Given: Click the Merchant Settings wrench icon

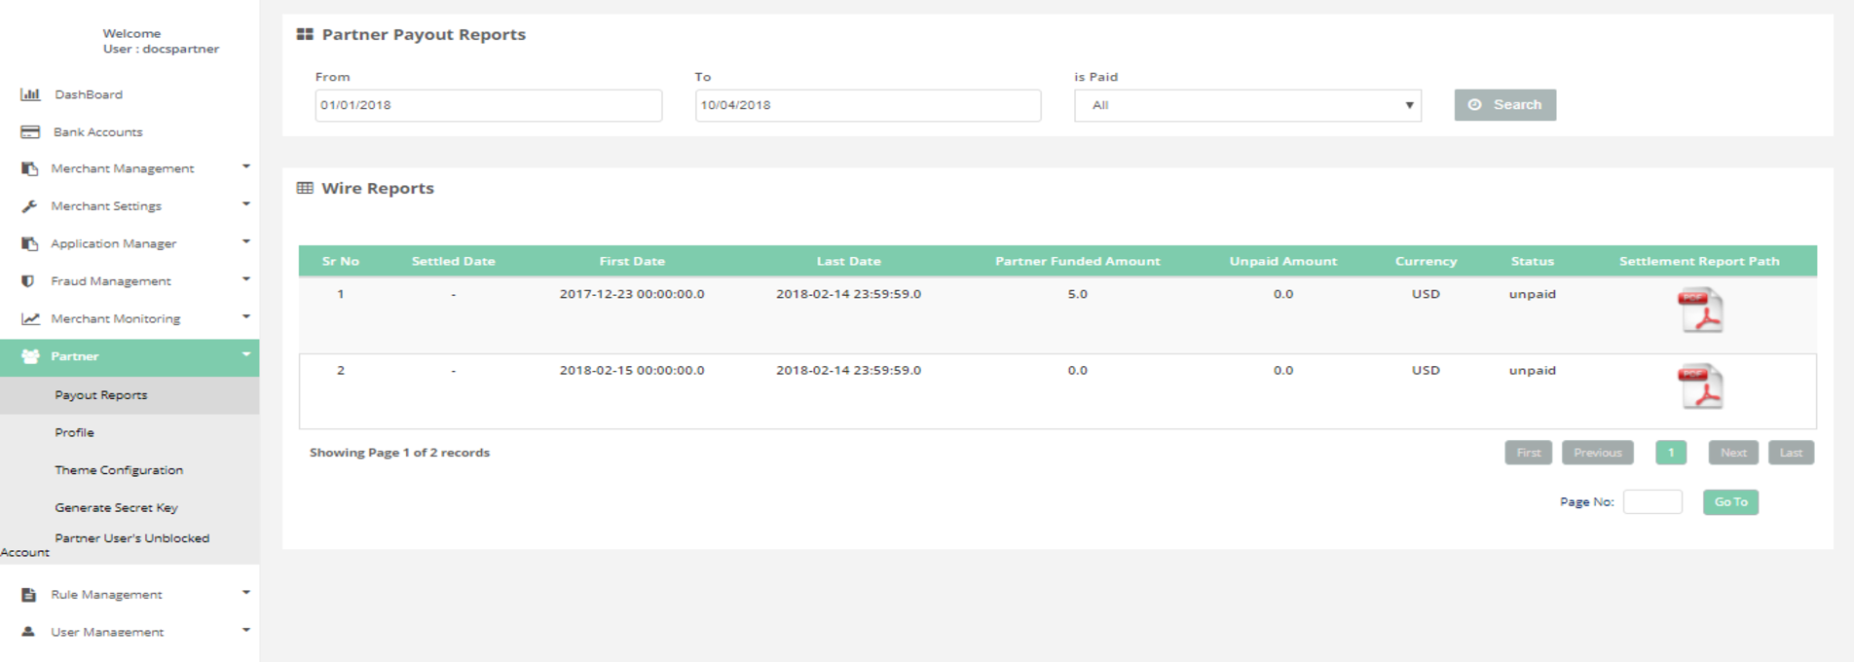Looking at the screenshot, I should click(x=30, y=206).
